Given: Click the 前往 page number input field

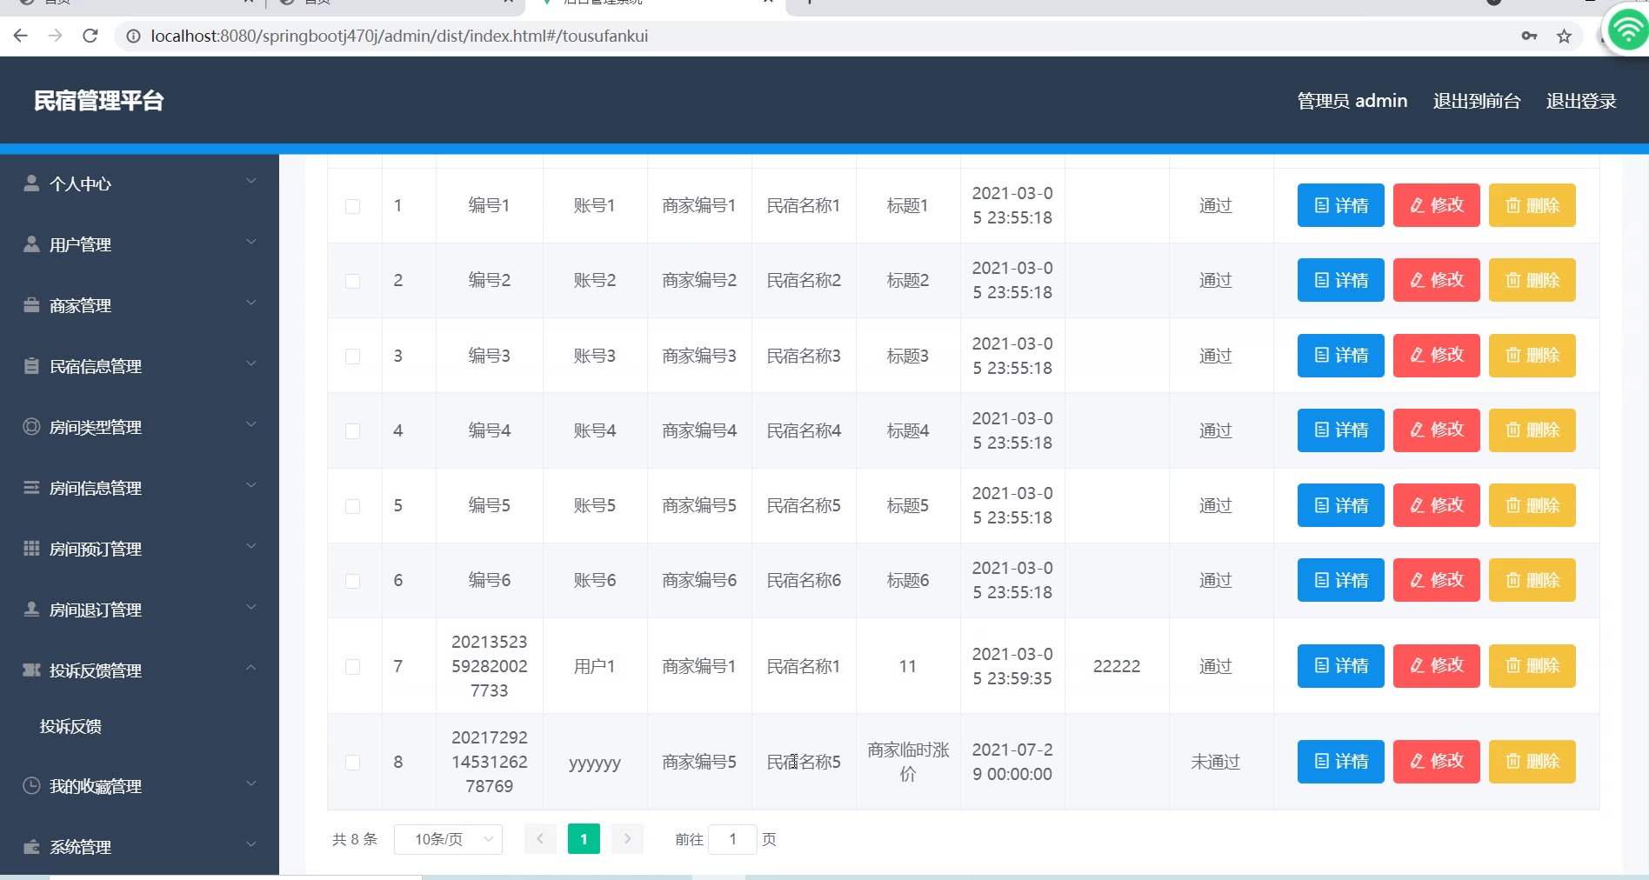Looking at the screenshot, I should (x=732, y=839).
